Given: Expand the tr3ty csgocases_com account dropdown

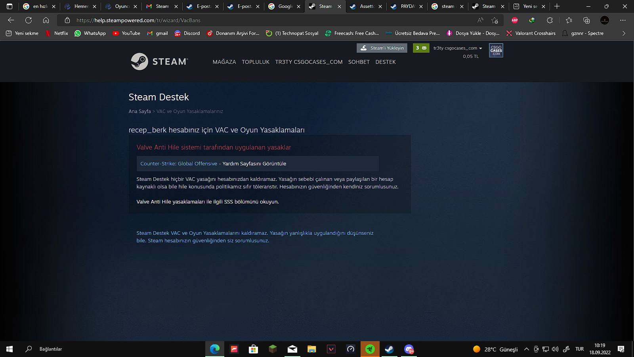Looking at the screenshot, I should tap(458, 48).
